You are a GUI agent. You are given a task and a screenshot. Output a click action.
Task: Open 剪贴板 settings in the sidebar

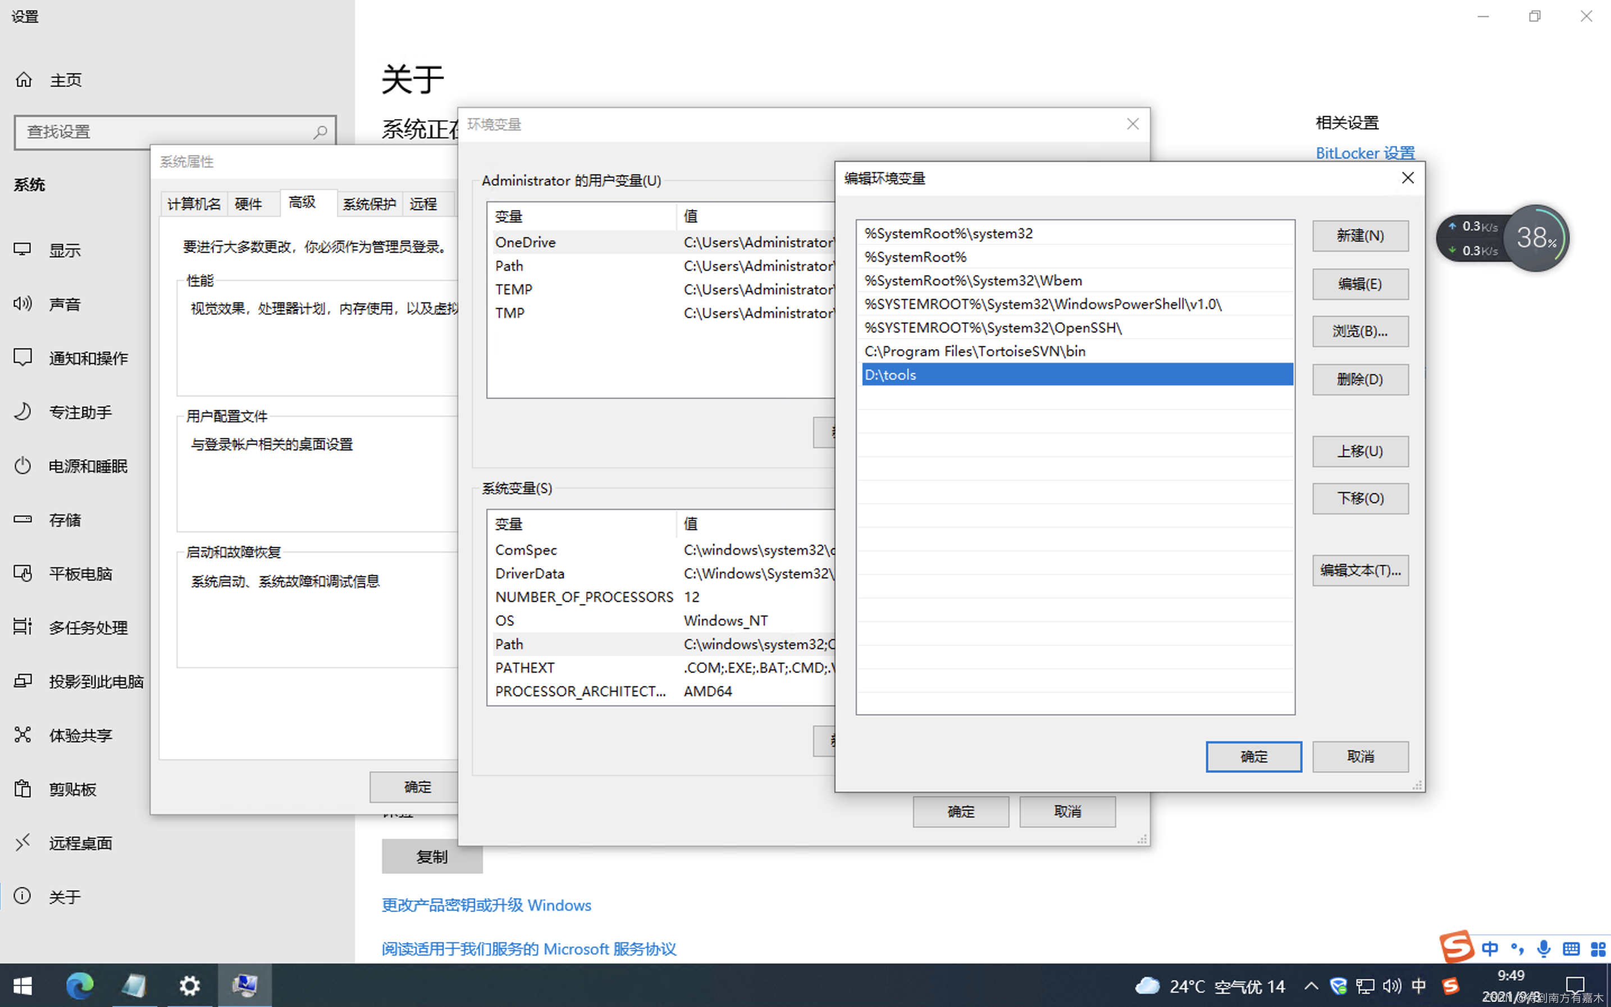point(72,789)
